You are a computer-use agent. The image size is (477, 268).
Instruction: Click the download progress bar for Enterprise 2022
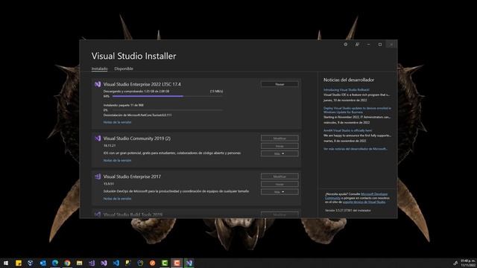point(168,96)
